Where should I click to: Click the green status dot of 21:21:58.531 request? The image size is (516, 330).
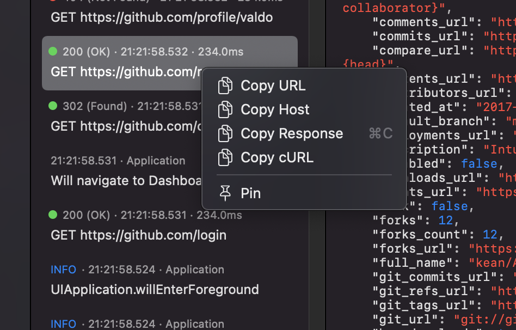[x=53, y=215]
